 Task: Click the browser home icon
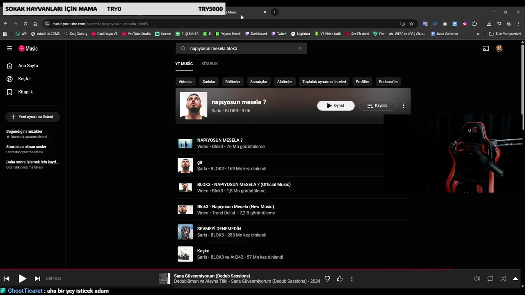click(x=35, y=24)
